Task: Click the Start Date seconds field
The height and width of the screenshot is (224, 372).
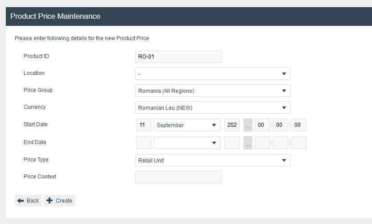Action: (298, 125)
